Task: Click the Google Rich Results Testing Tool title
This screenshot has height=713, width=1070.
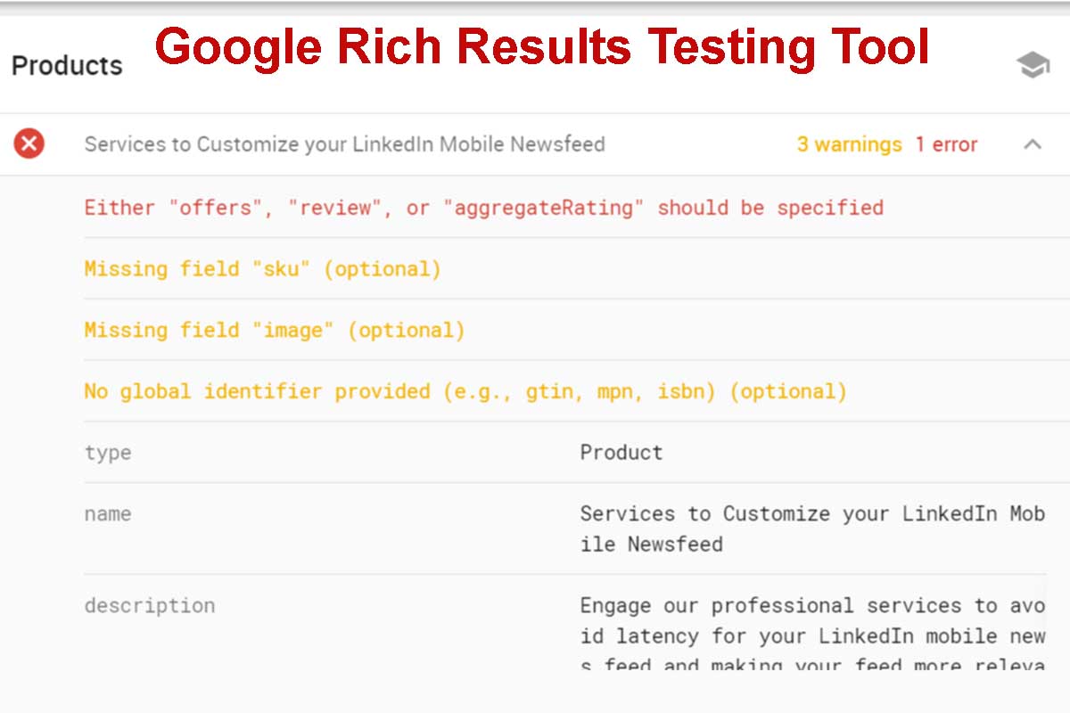Action: click(542, 46)
